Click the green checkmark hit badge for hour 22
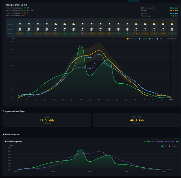Viewport: 181px width, 178px height. click(172, 33)
